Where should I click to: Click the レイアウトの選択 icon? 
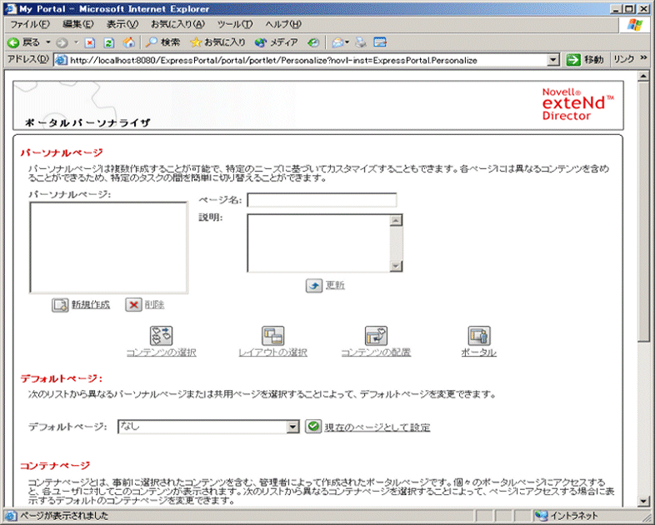(272, 336)
